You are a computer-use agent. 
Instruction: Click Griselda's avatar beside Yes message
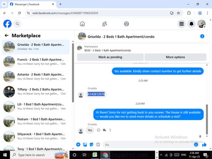pyautogui.click(x=81, y=131)
